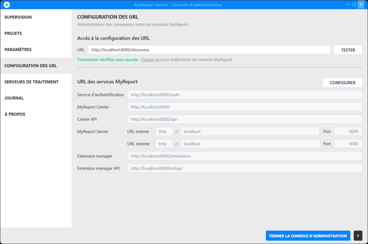This screenshot has height=244, width=368.
Task: Click the MyReport Center URL field
Action: pyautogui.click(x=244, y=107)
